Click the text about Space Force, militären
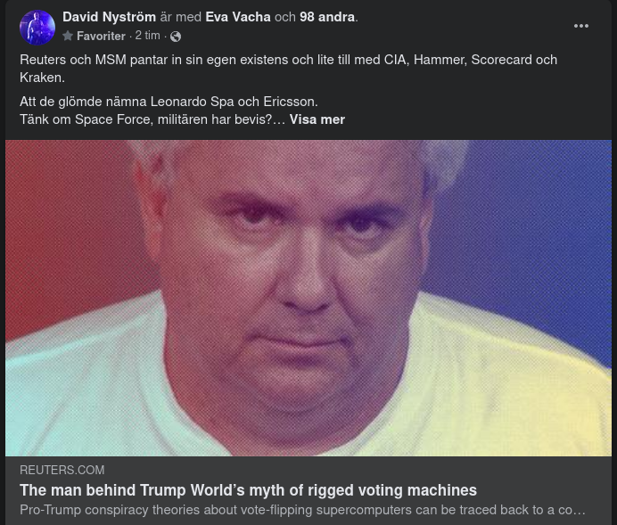The image size is (617, 525). click(x=152, y=119)
